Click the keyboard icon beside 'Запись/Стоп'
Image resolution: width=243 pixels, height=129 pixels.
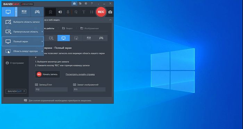tap(36, 85)
